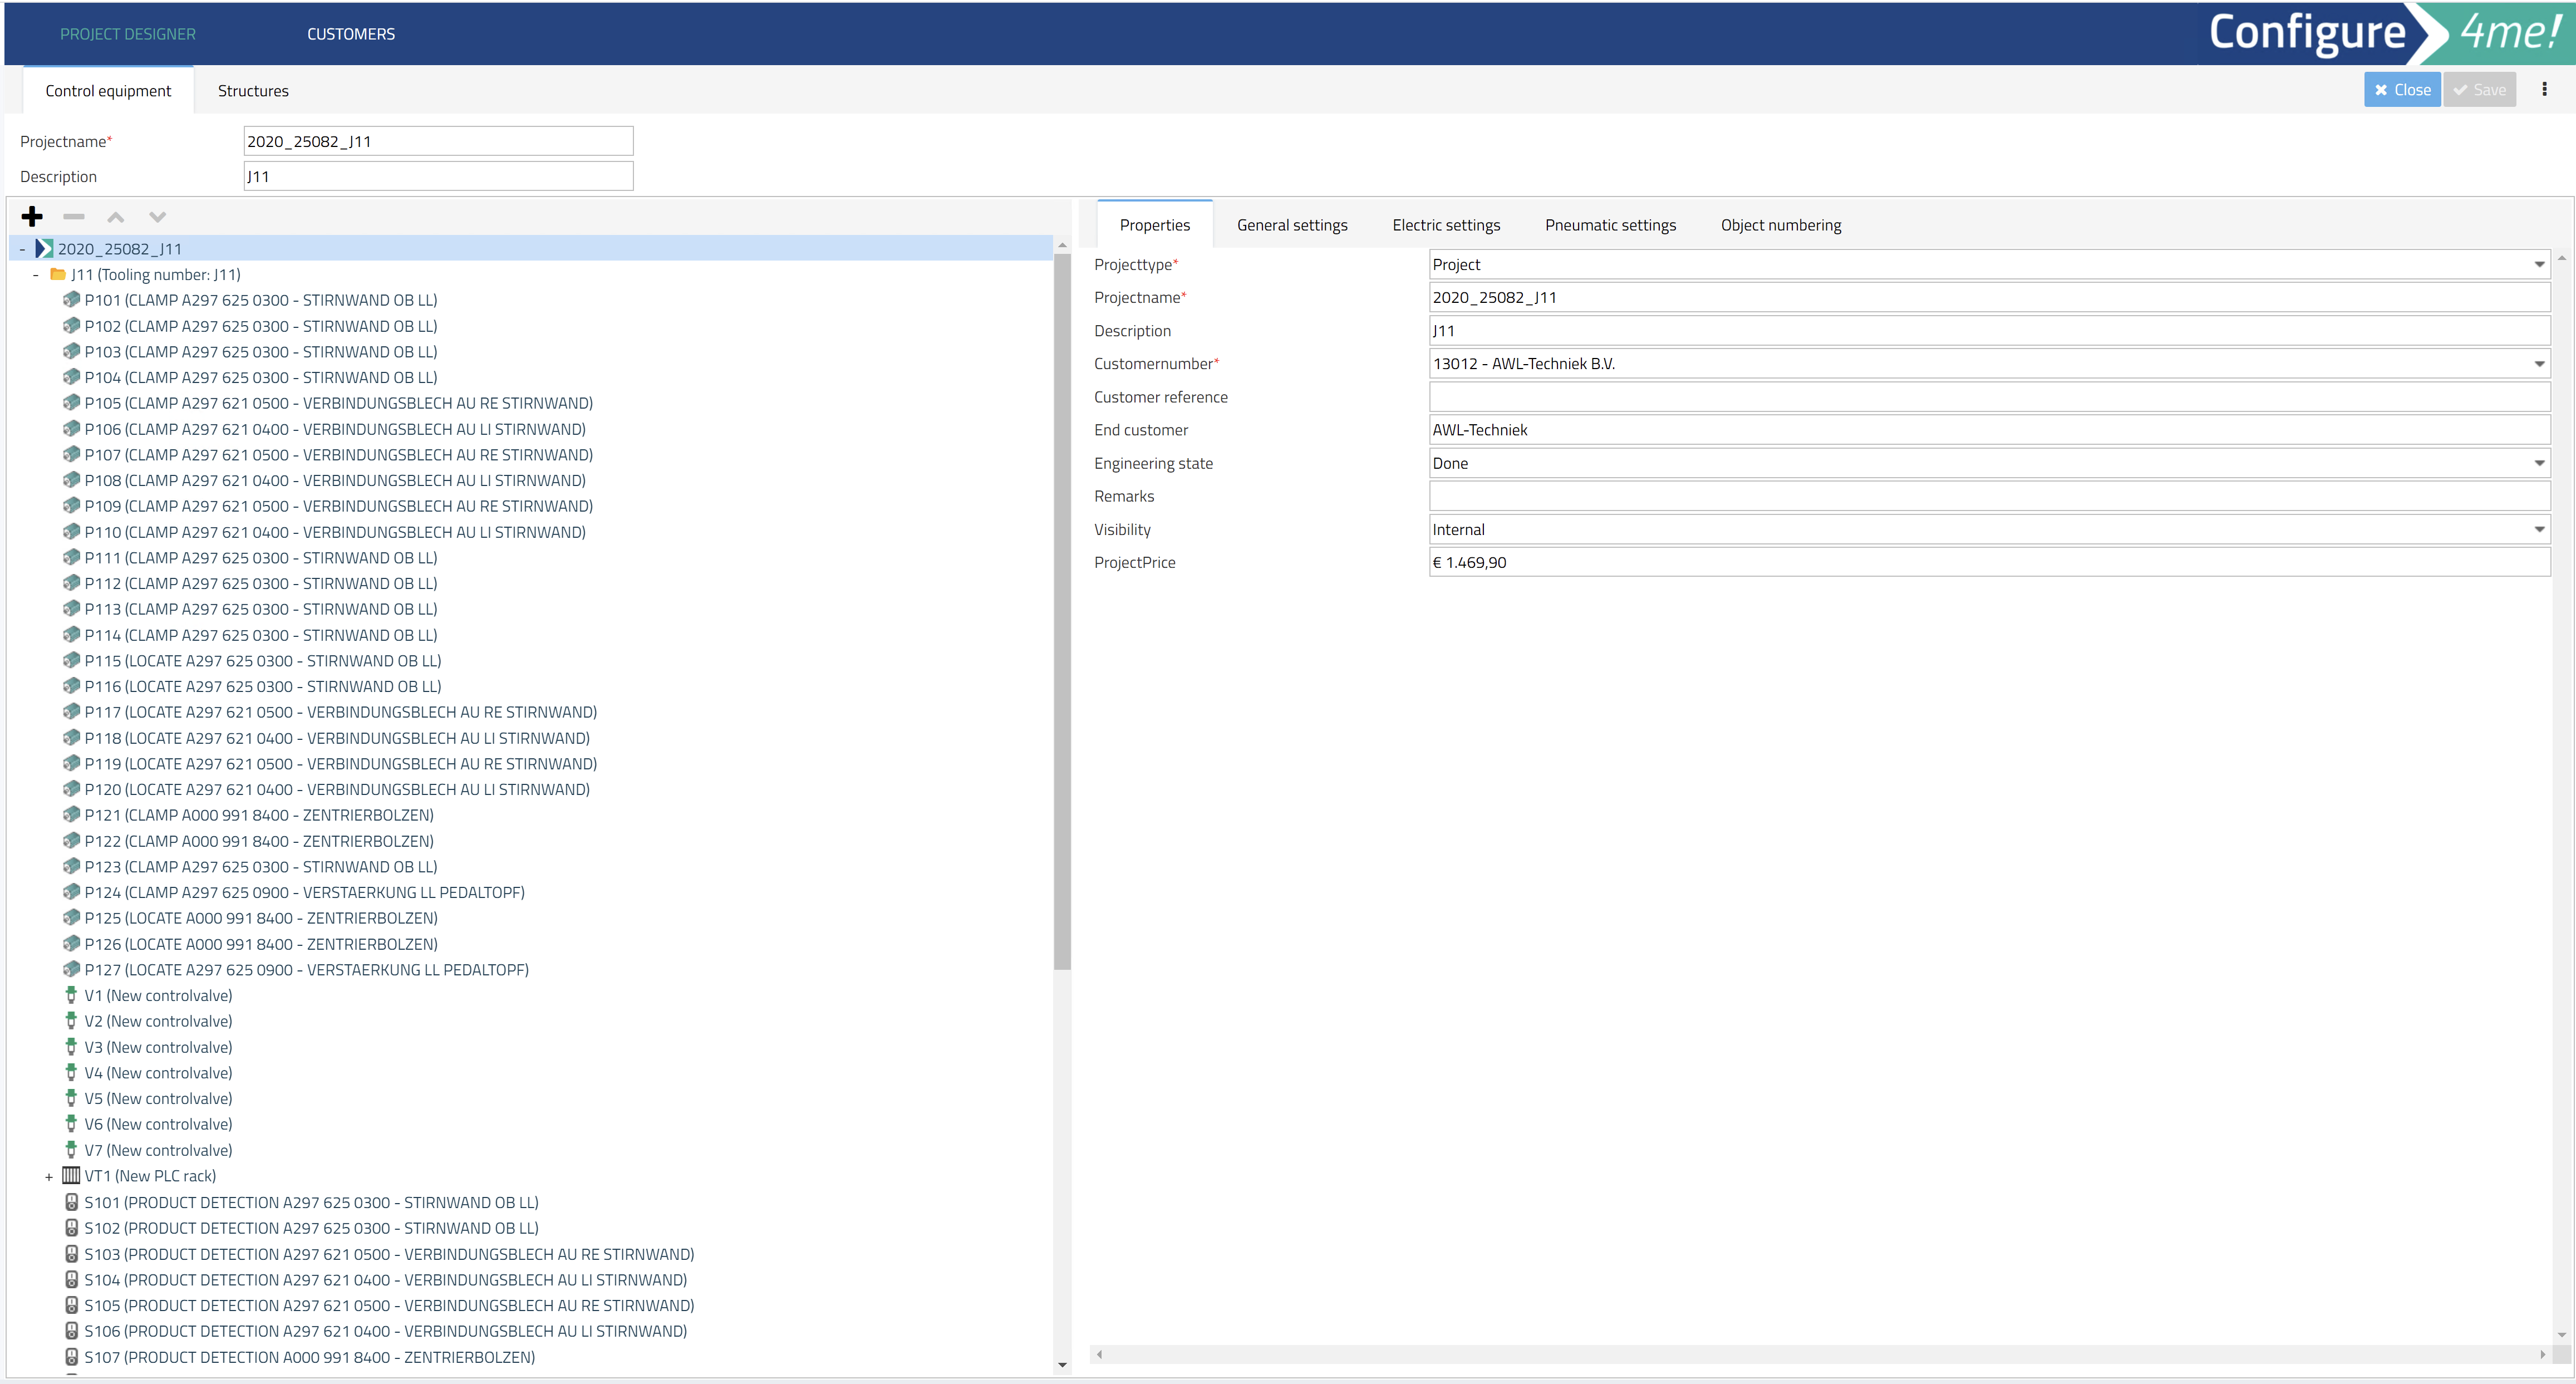Click the folder icon of J11 tooling node

(58, 274)
